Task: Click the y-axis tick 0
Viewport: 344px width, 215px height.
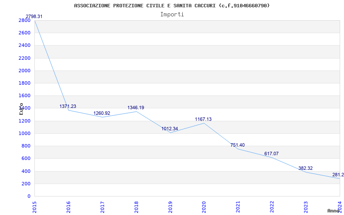Action: pos(29,196)
